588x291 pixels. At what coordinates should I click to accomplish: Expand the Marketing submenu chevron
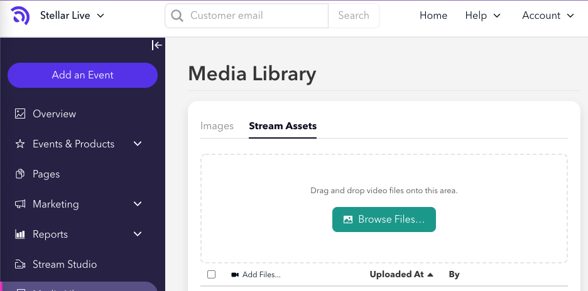coord(138,204)
